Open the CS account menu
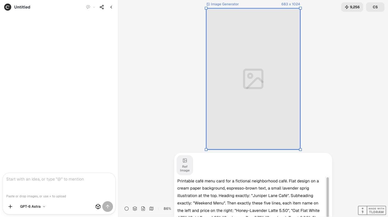This screenshot has height=217, width=388. click(375, 7)
